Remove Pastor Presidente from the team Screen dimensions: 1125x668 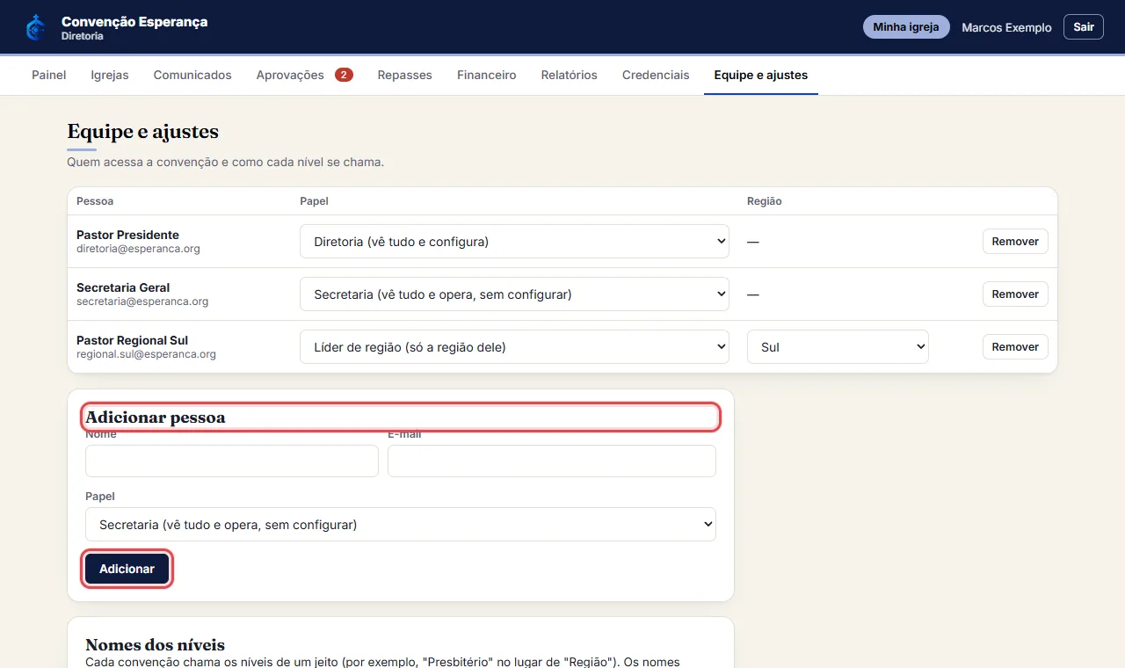pyautogui.click(x=1015, y=241)
